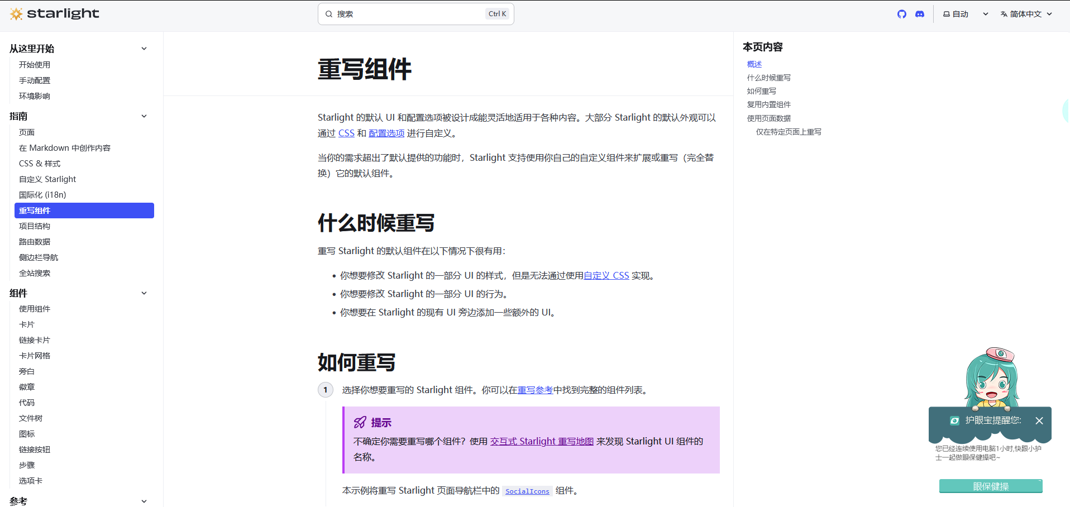Click the rocket icon in the tip box
Screen dimensions: 1070x507
click(359, 422)
